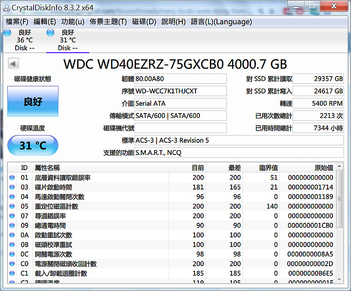Select the 碟片啟動時間 attribute row

(x=172, y=187)
